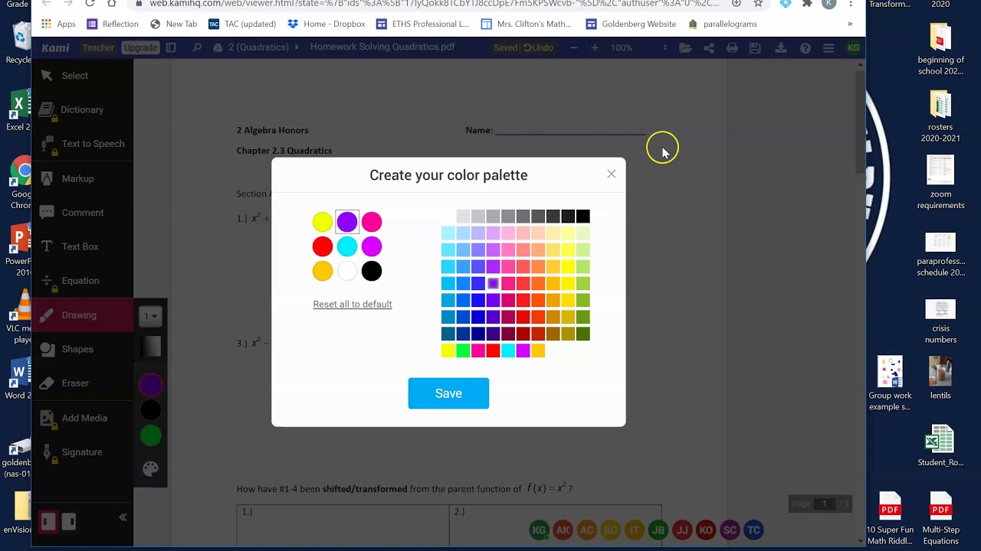Open Home - Dropbox bookmark
Viewport: 981px width, 551px height.
pos(326,24)
